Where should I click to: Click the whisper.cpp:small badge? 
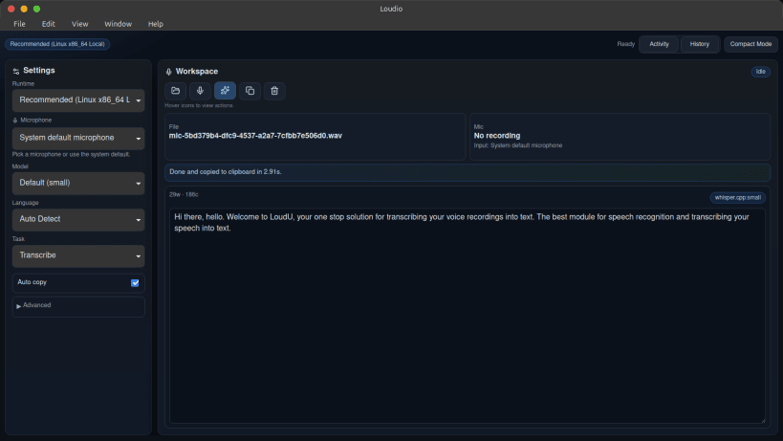coord(737,198)
